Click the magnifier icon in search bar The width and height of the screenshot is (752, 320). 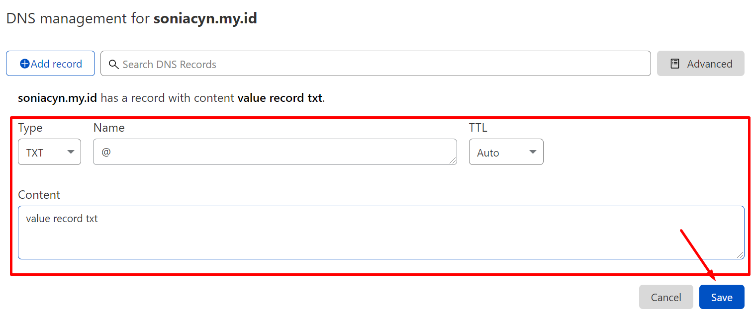[113, 65]
